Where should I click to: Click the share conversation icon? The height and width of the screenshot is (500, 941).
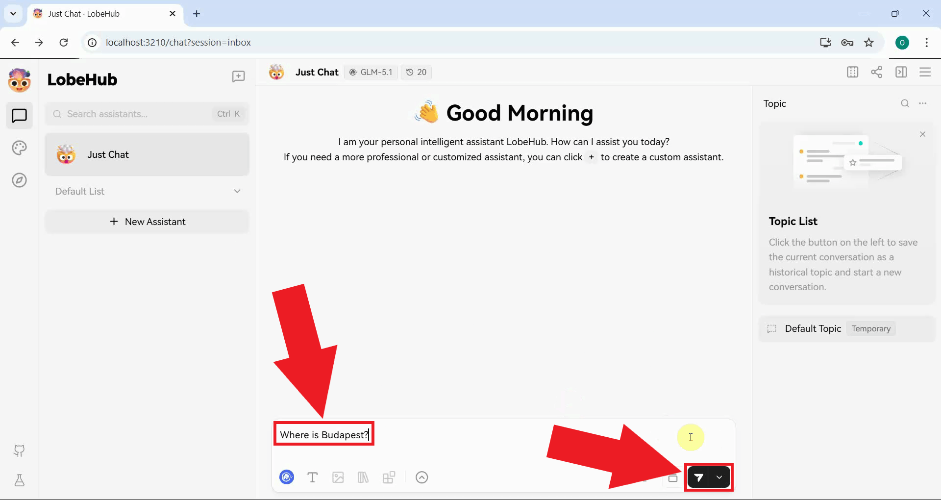(876, 72)
